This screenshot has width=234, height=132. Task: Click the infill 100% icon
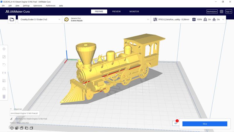click(x=194, y=19)
